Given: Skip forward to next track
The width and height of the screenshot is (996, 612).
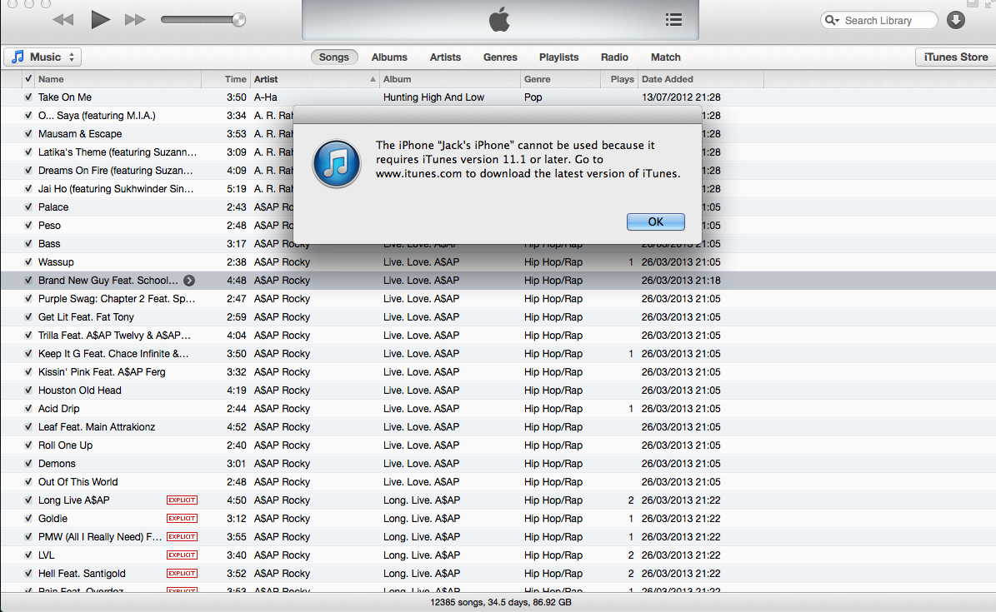Looking at the screenshot, I should 135,20.
